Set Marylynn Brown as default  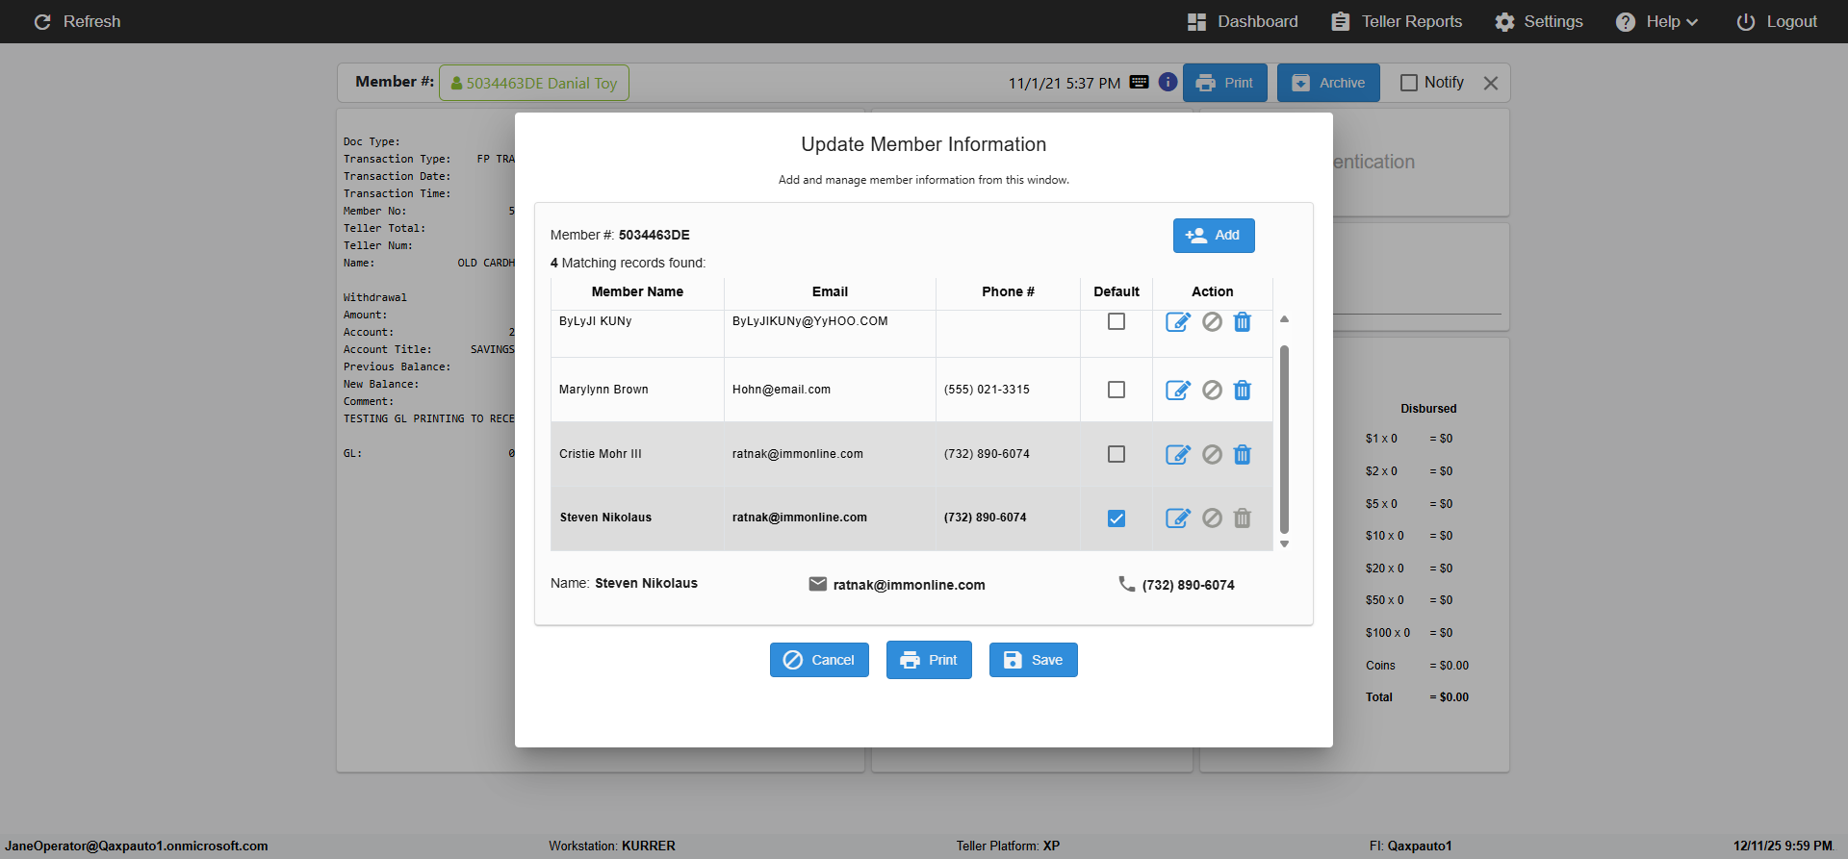[1116, 390]
